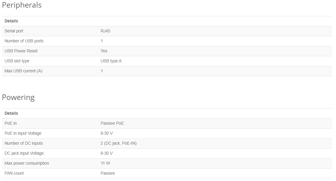Click the Max power consumption label
The height and width of the screenshot is (181, 336).
[x=27, y=163]
